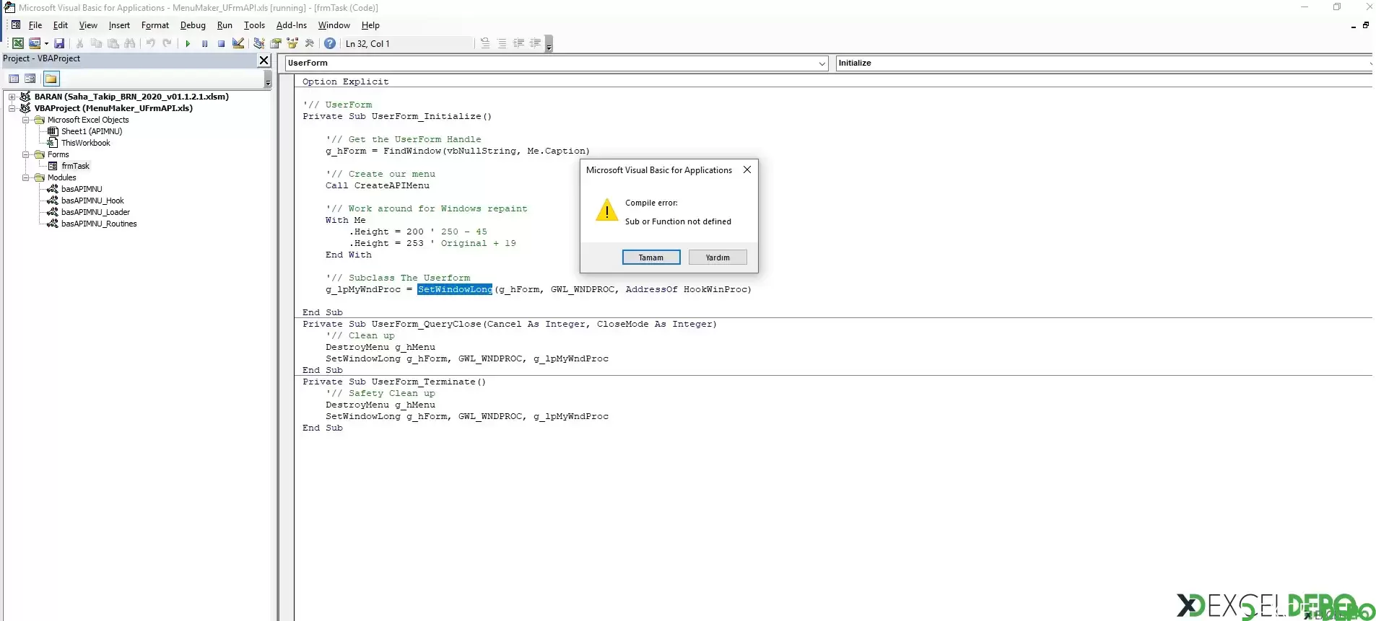The image size is (1376, 621).
Task: Open the Insert UserForm dropdown arrow
Action: click(46, 43)
